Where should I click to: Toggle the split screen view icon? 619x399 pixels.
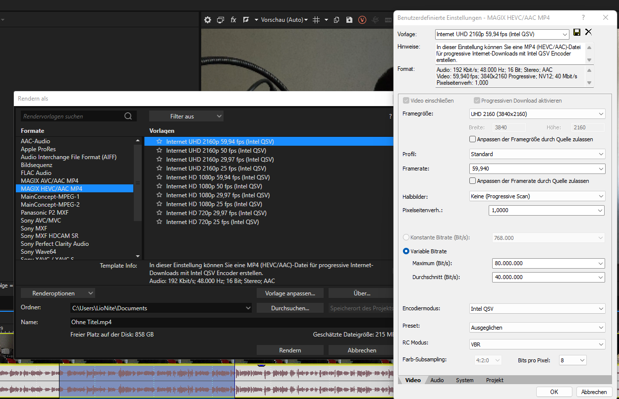click(246, 20)
